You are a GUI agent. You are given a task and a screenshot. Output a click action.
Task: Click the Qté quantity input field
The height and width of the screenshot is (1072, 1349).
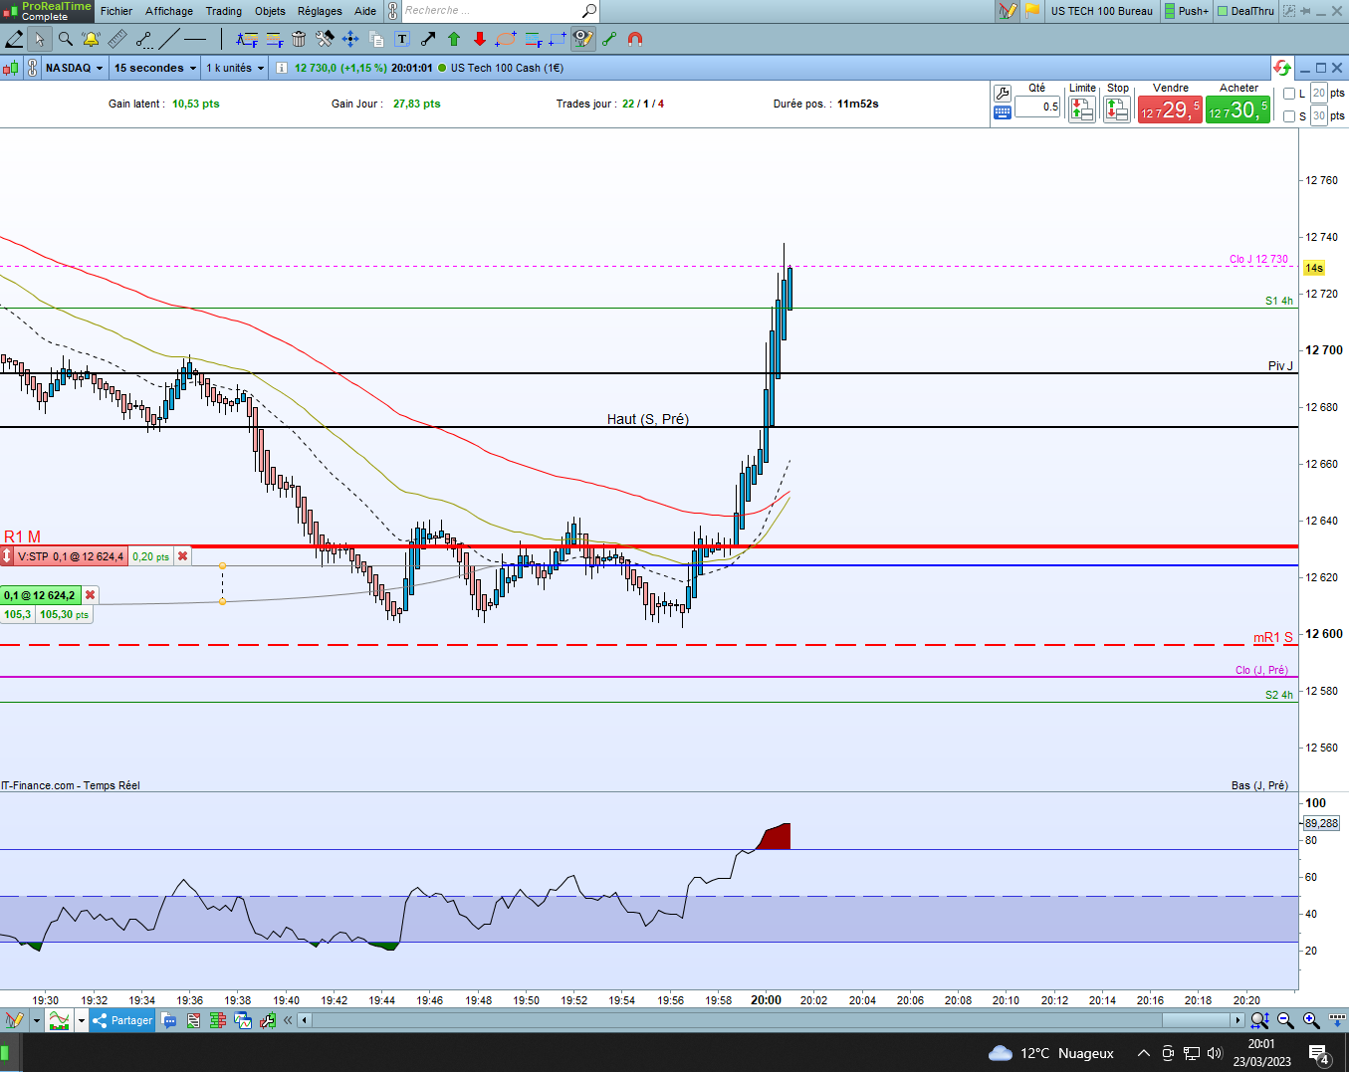coord(1037,107)
